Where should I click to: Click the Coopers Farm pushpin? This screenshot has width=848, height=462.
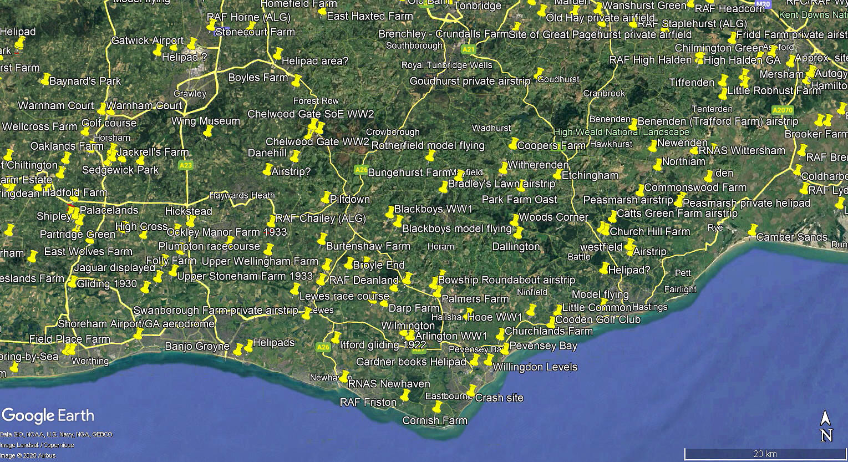tap(514, 144)
